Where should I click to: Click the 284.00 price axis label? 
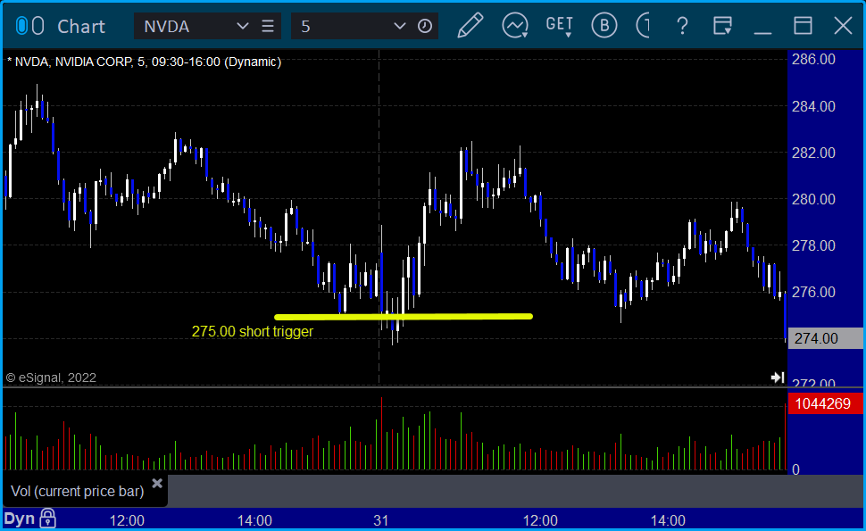[x=813, y=106]
